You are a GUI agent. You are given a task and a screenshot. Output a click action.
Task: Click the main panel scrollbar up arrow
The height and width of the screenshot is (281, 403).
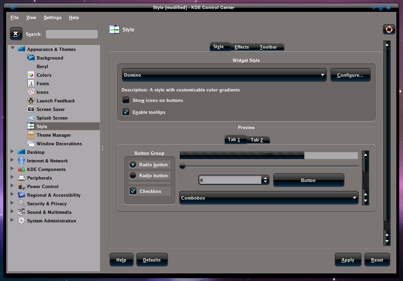(387, 44)
